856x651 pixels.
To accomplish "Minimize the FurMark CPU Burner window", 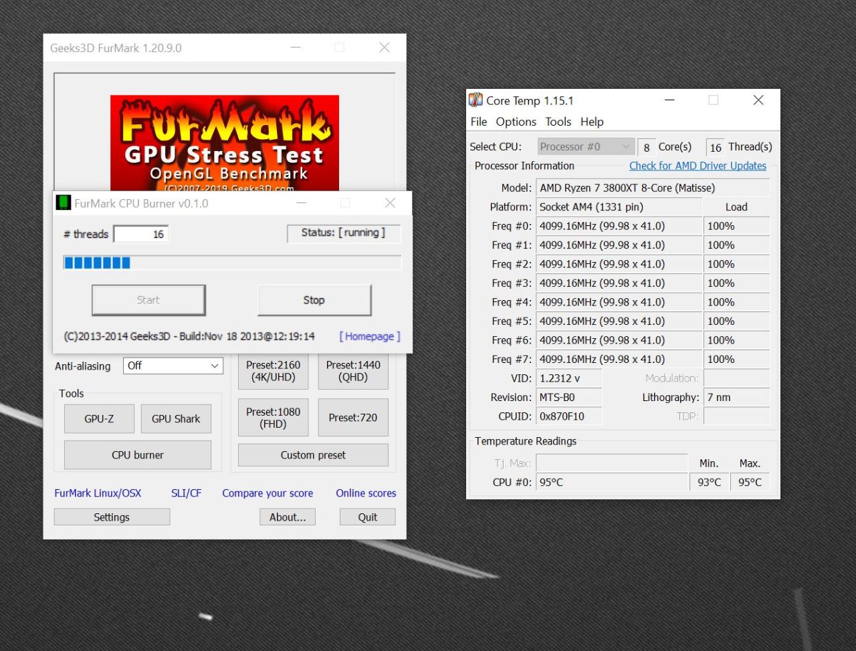I will coord(301,203).
